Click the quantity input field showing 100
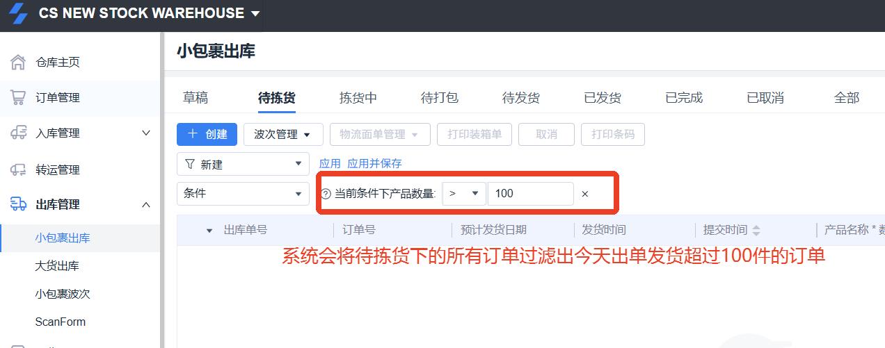 point(530,194)
